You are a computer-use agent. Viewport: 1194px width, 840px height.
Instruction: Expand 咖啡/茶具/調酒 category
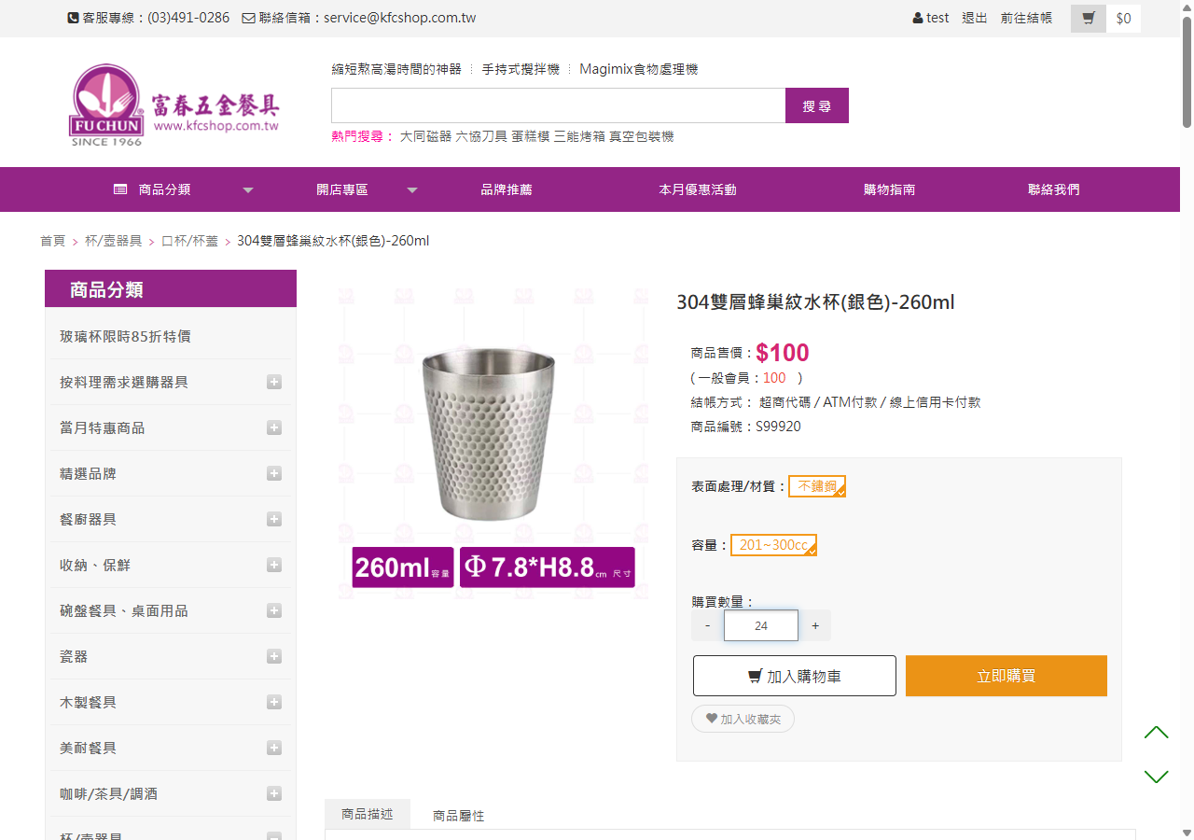[x=274, y=793]
